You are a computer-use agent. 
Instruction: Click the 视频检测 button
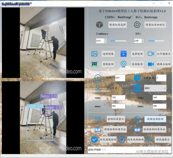click(137, 64)
